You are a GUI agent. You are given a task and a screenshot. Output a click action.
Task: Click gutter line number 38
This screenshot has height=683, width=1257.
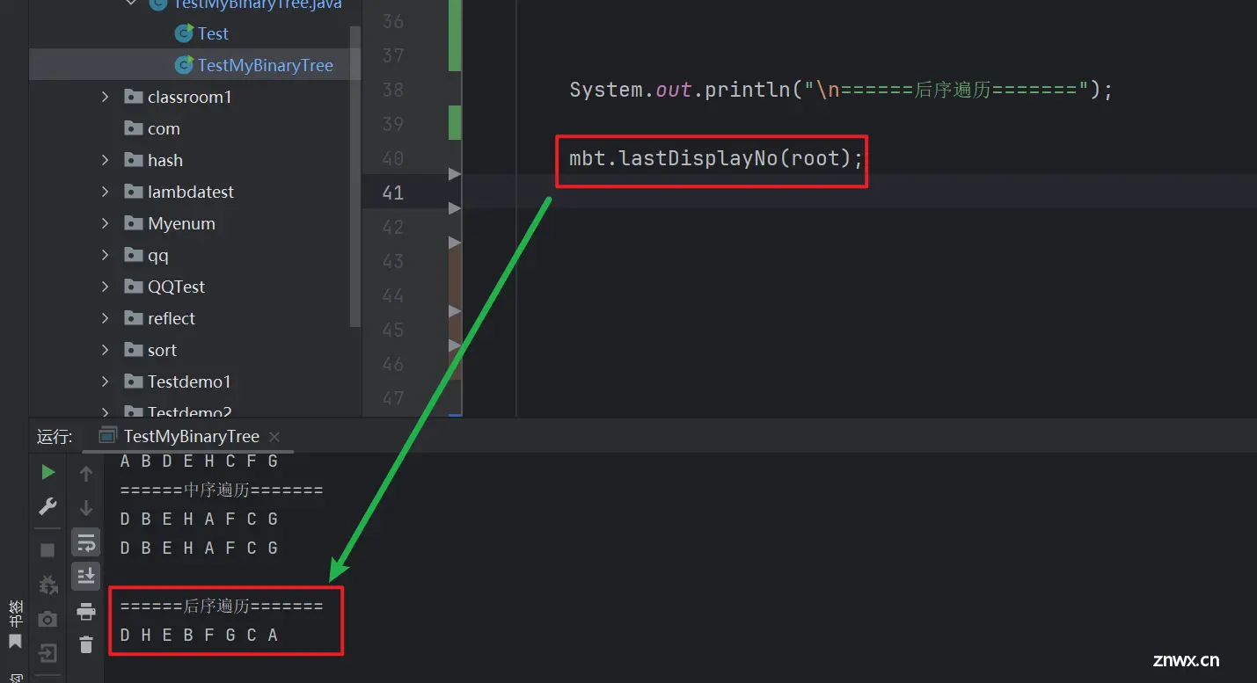coord(392,90)
